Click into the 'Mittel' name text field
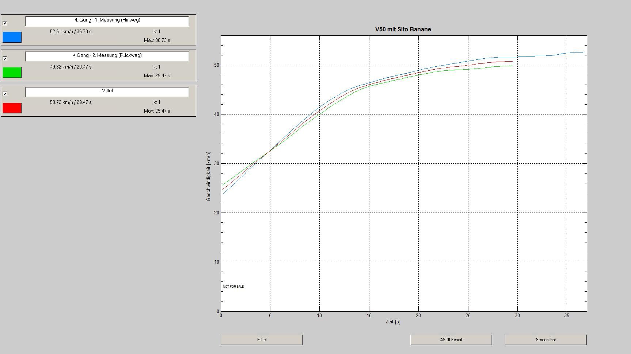631x354 pixels. 107,92
